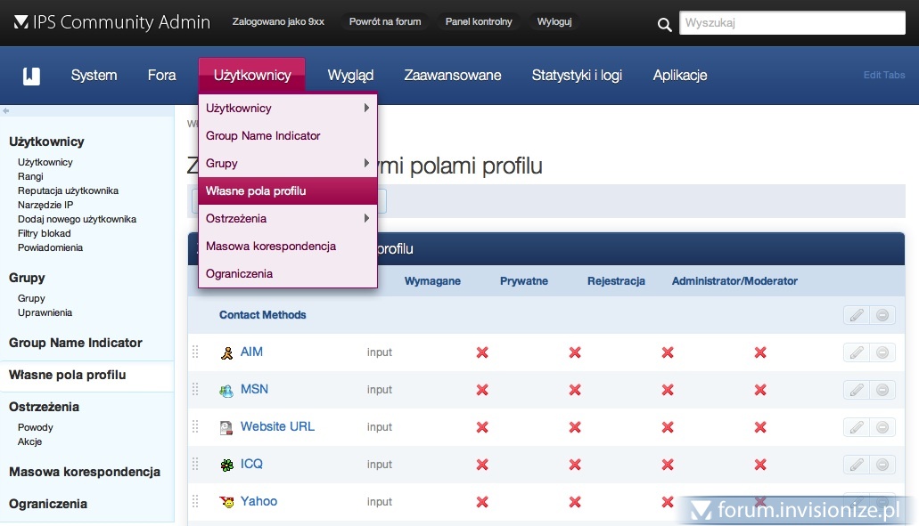Image resolution: width=919 pixels, height=526 pixels.
Task: Click the Wyloguj button
Action: point(554,22)
